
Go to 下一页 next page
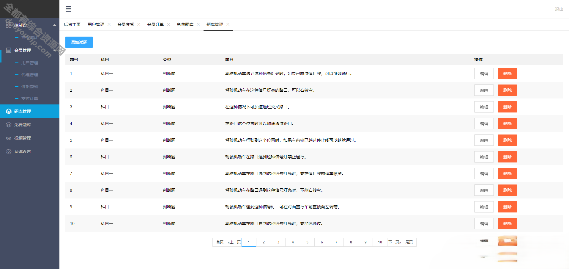395,242
